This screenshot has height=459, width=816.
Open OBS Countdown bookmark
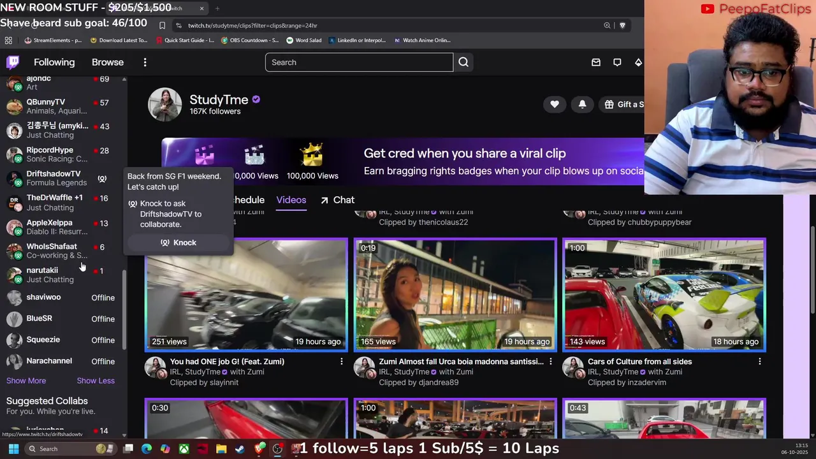pos(250,40)
